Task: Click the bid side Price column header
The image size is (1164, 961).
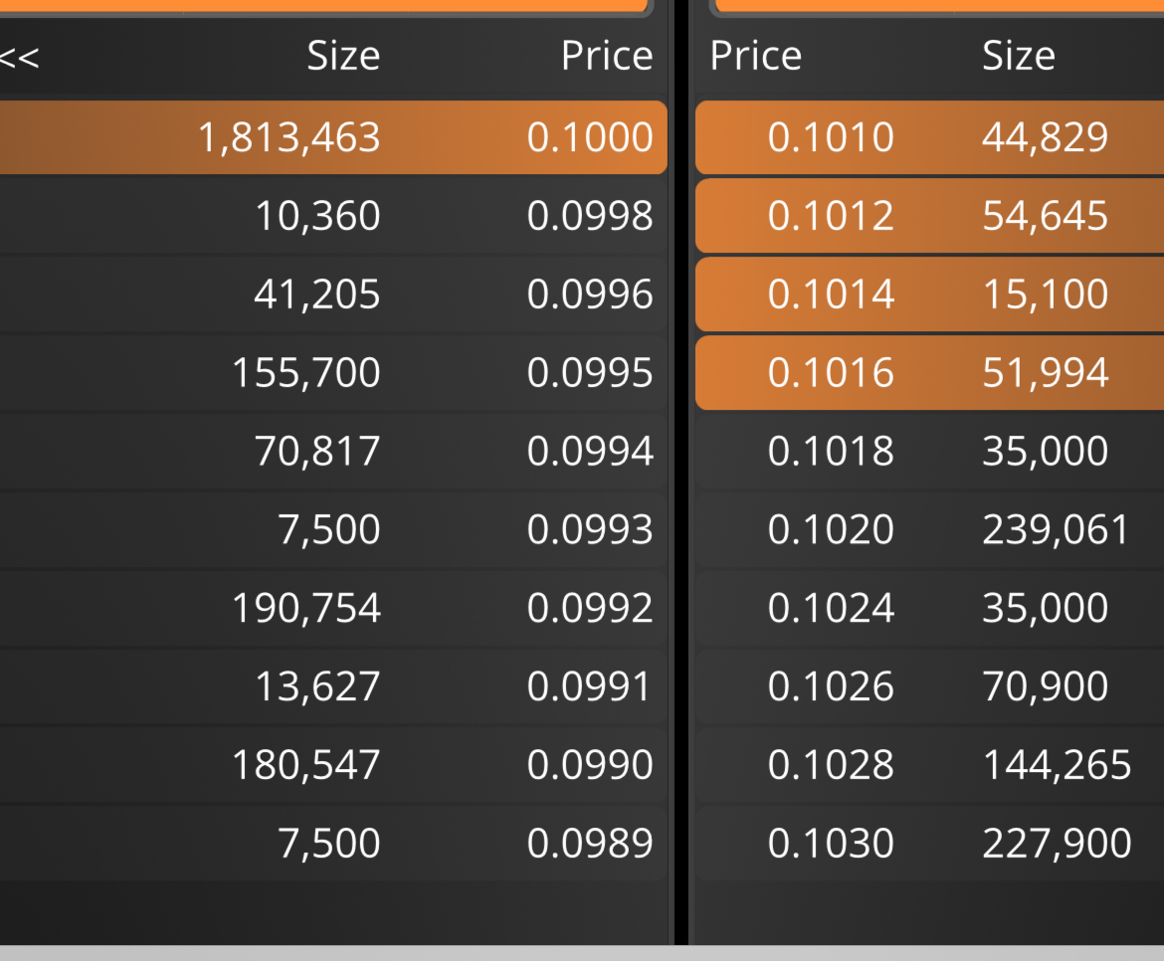Action: click(x=607, y=56)
